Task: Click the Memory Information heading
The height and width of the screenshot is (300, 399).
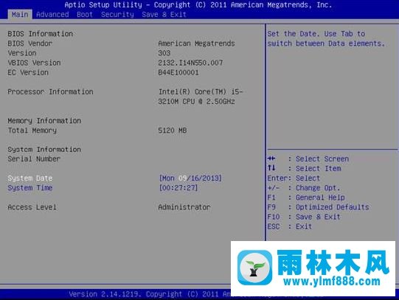Action: [x=44, y=121]
